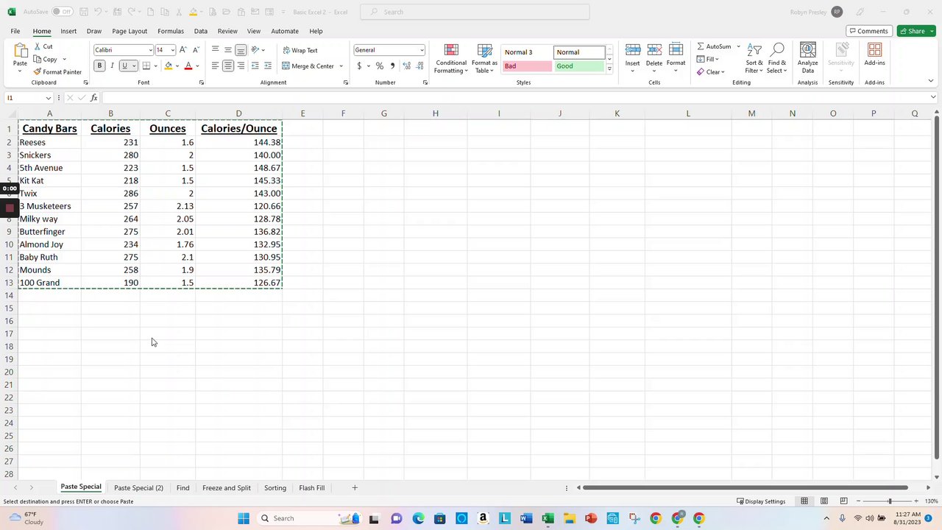Open the Clear dropdown
Screen dimensions: 942x530
tap(712, 72)
